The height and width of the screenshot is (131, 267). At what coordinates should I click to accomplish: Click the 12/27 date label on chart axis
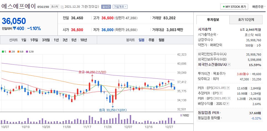click(x=169, y=127)
